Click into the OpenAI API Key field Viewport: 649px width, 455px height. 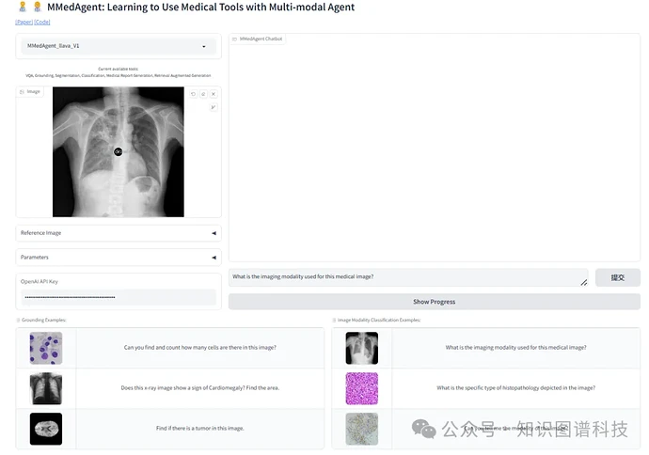pos(118,297)
